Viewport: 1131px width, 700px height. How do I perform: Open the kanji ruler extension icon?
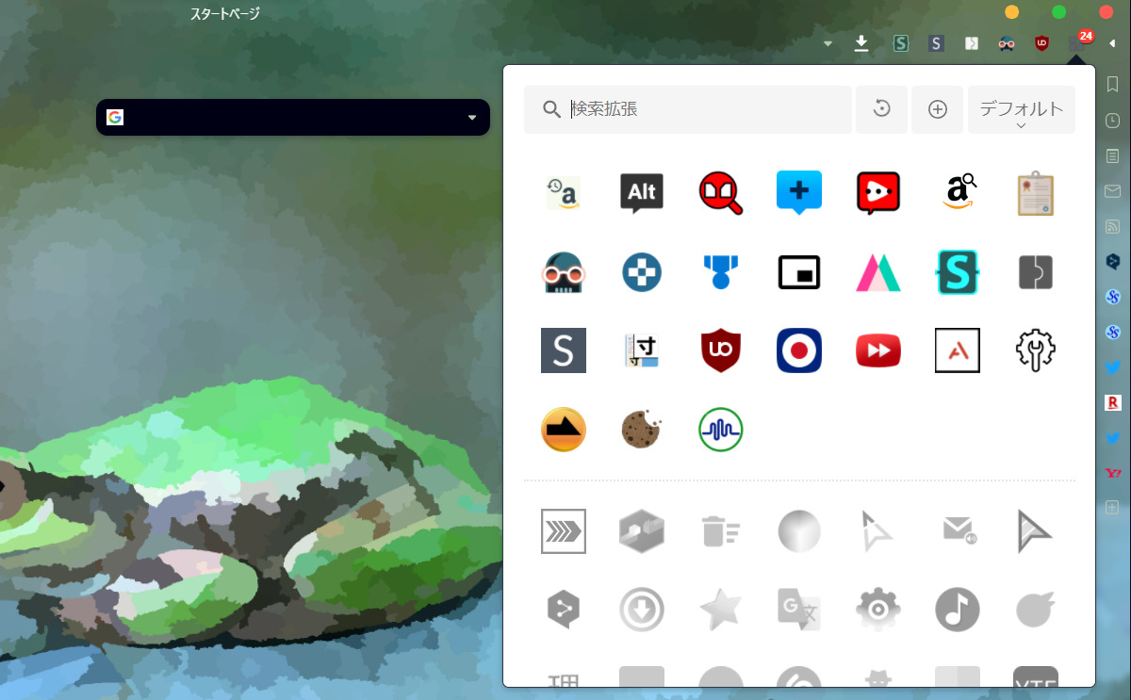[x=642, y=350]
